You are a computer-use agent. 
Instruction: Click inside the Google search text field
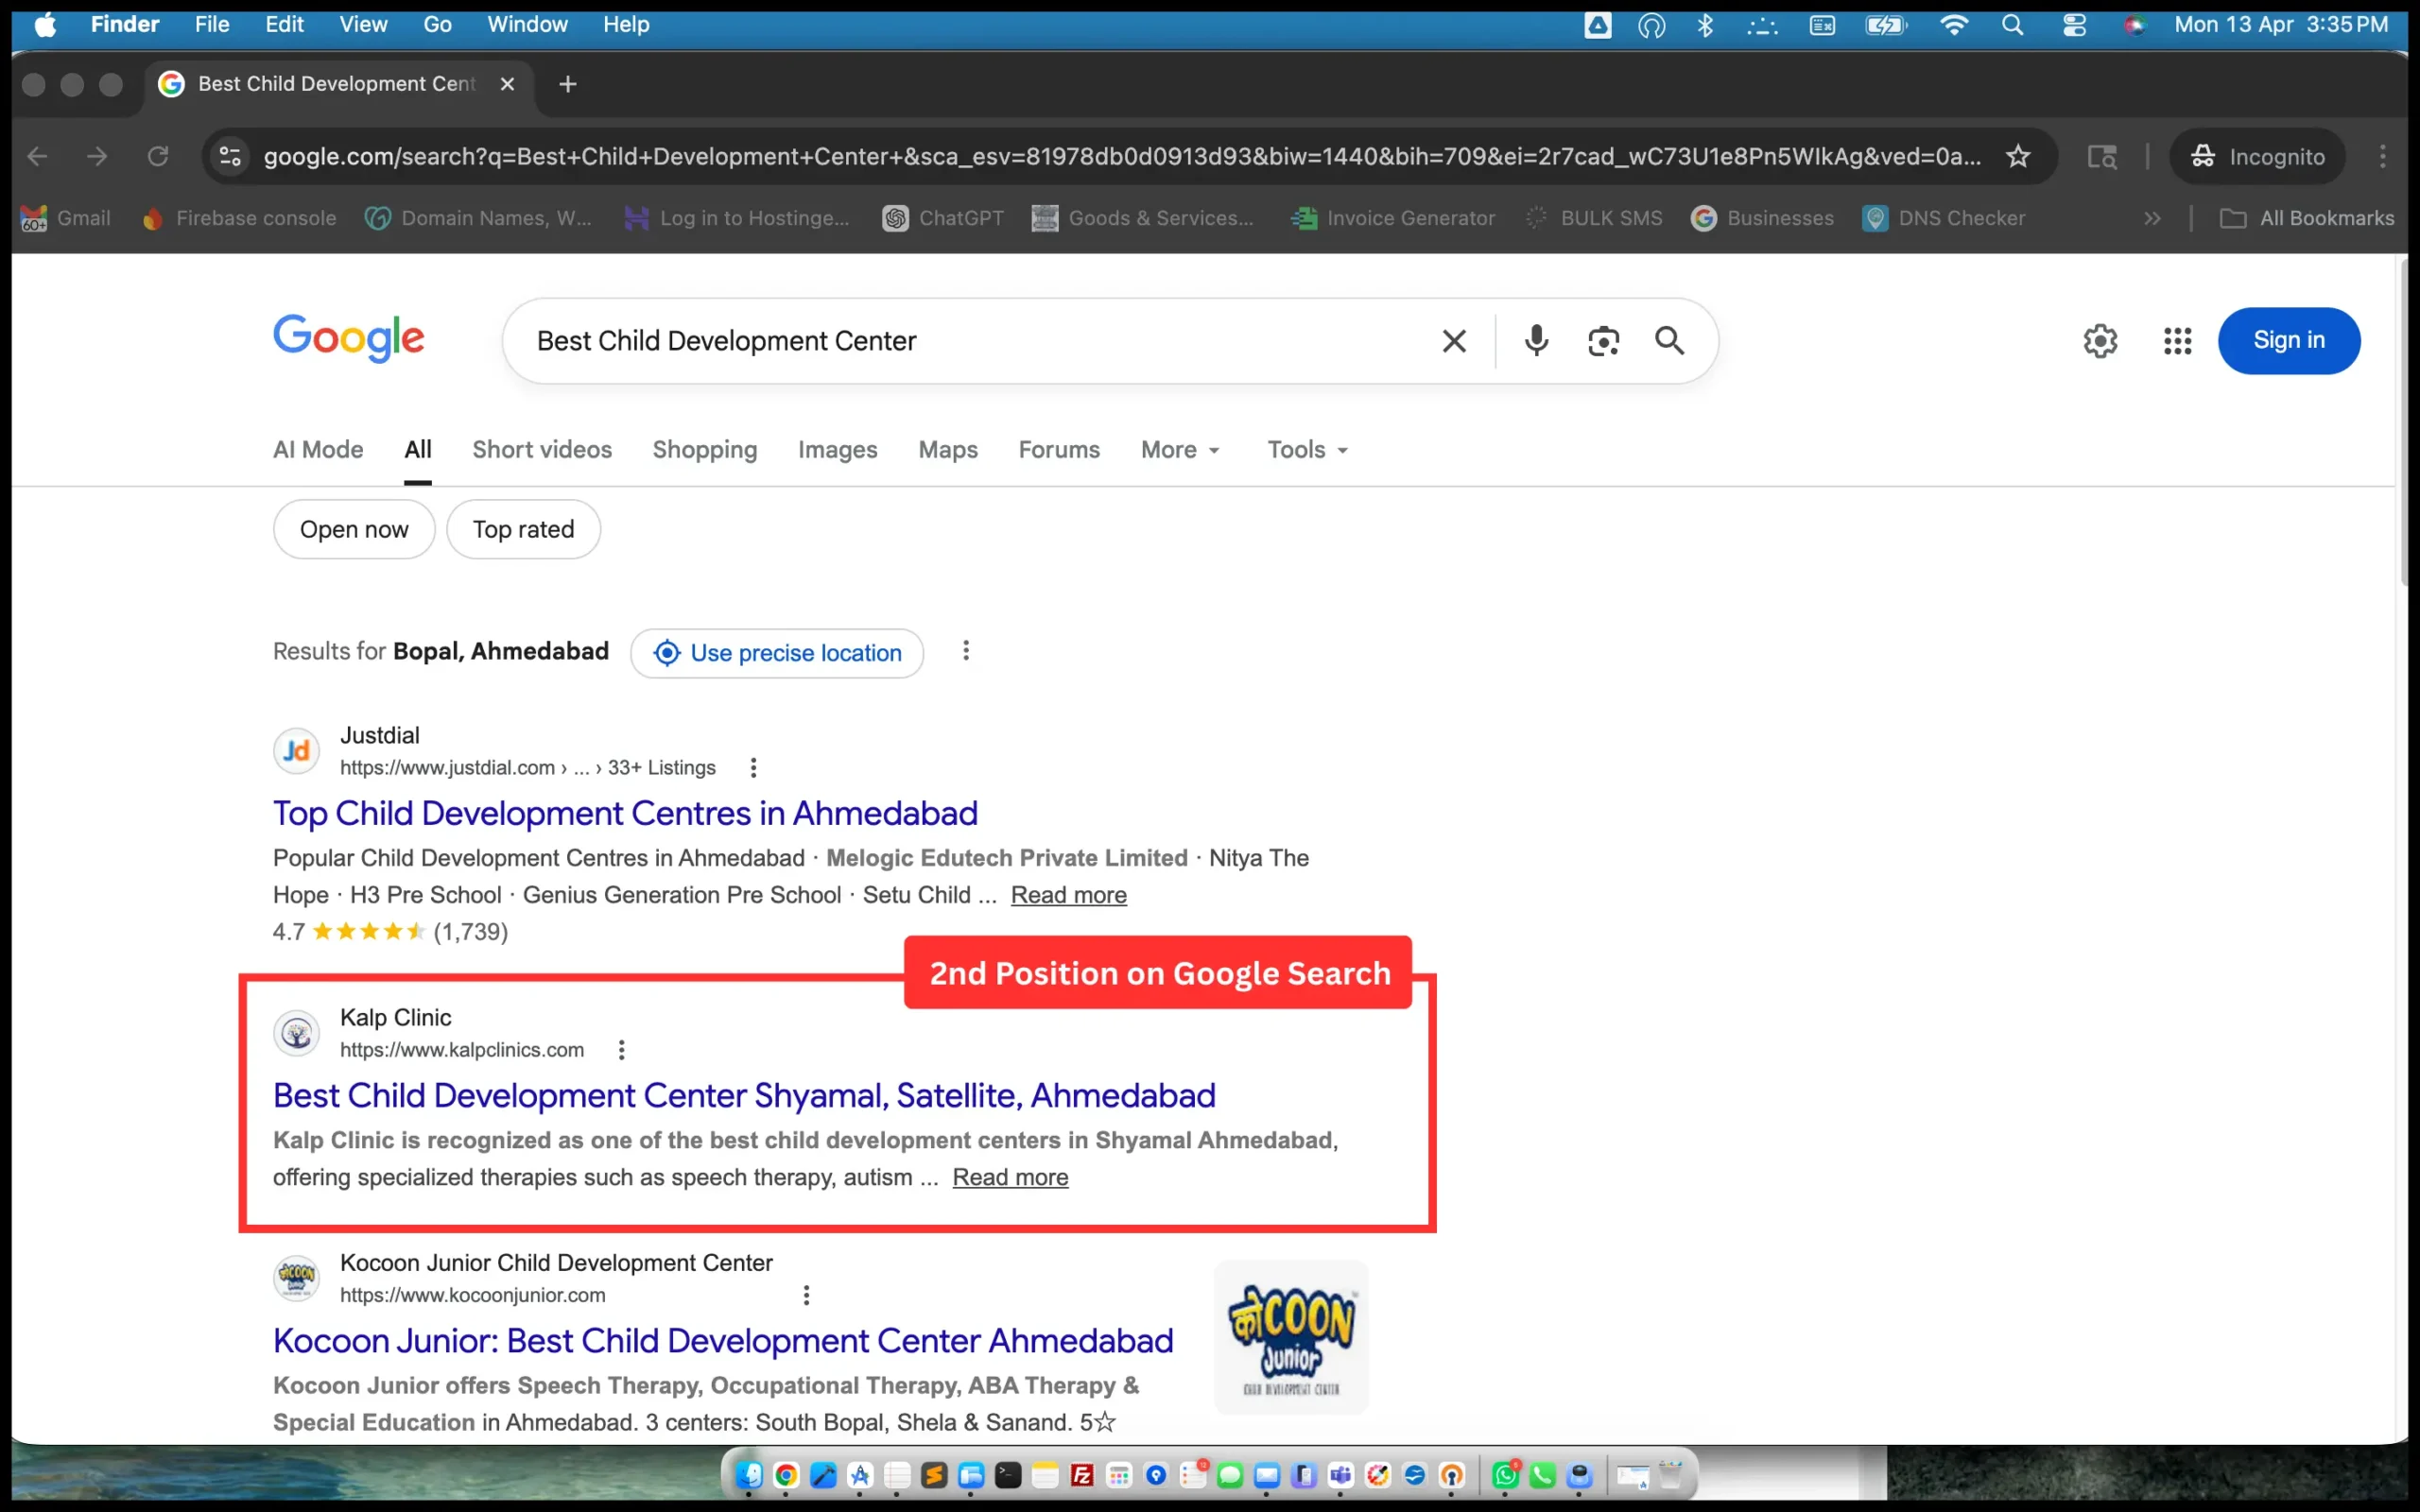point(980,341)
